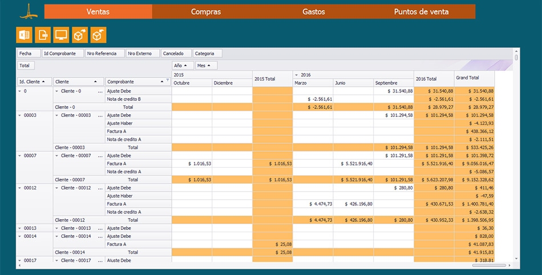Viewport: 542px width, 275px height.
Task: Click the document export icon
Action: point(43,35)
